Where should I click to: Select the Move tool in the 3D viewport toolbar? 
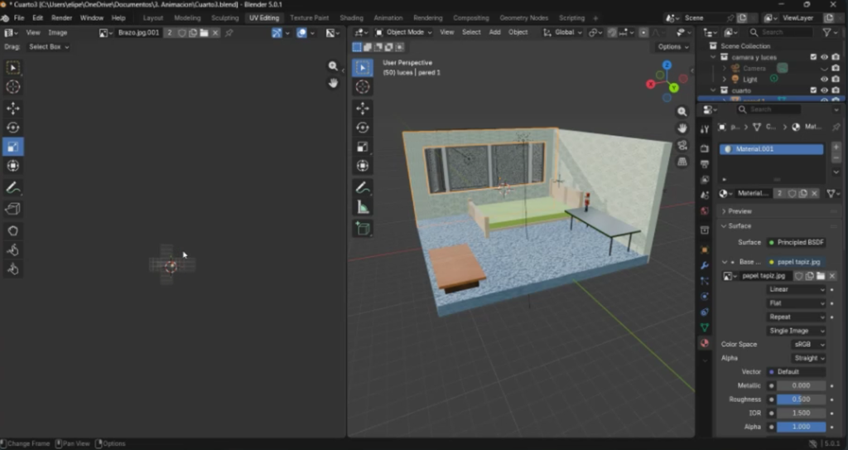(362, 108)
